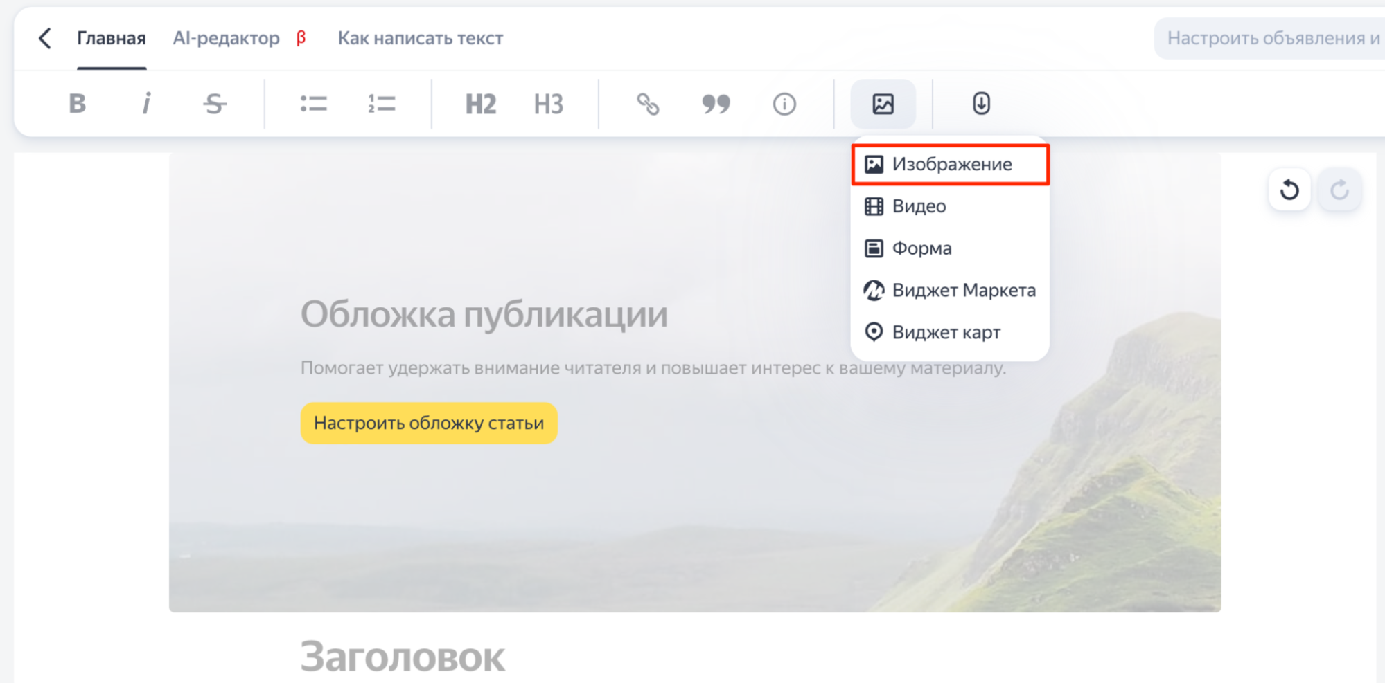Click the Настроить обложку статьи button
This screenshot has width=1385, height=683.
click(x=429, y=423)
